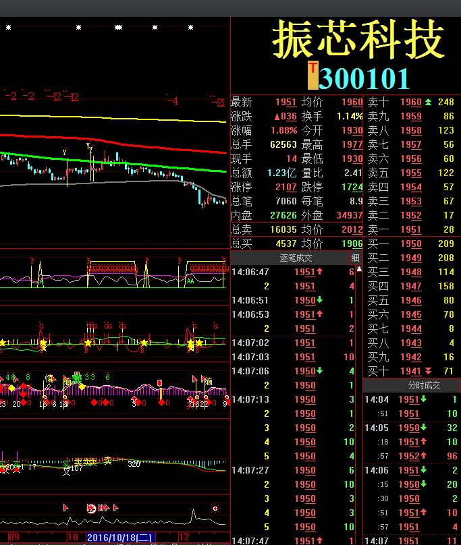Viewport: 461px width, 545px height.
Task: Select the 1952 trade with volume 96
Action: 412,456
